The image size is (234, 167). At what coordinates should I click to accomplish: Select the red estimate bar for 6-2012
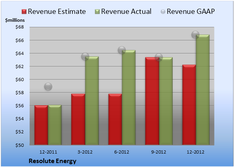115,120
